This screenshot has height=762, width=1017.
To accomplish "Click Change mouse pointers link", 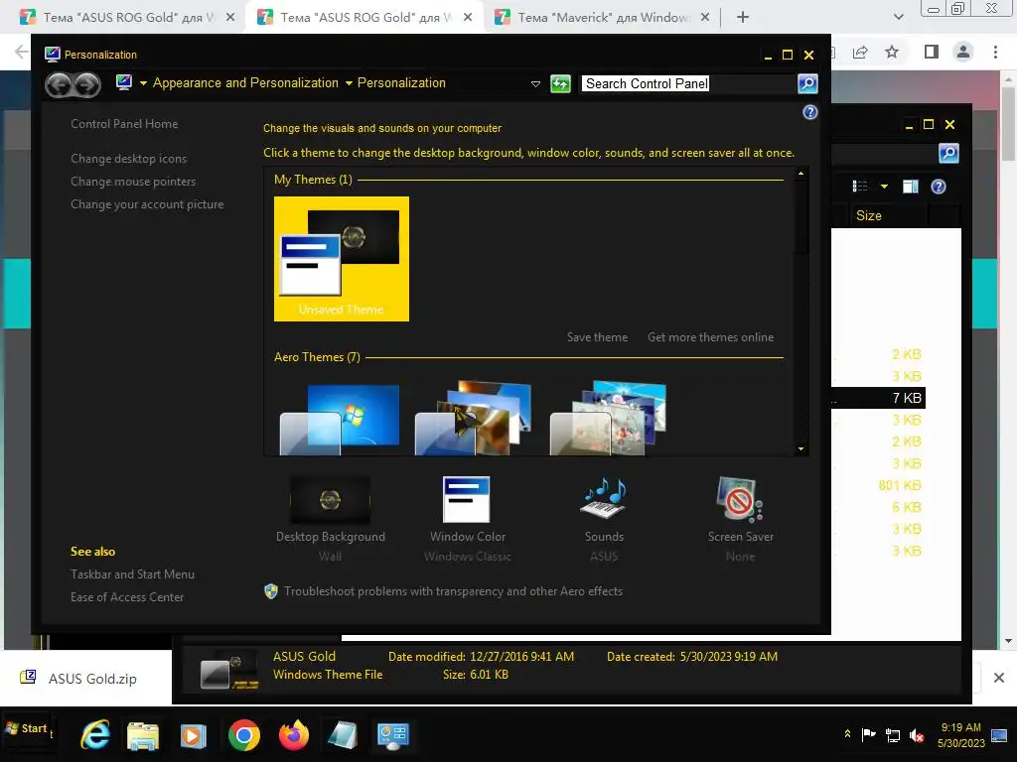I will pos(133,182).
